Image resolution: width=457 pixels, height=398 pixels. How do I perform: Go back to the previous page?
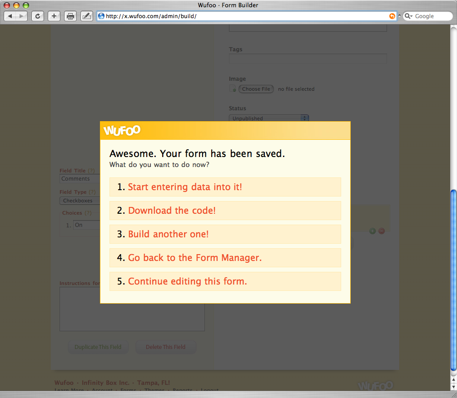tap(10, 16)
